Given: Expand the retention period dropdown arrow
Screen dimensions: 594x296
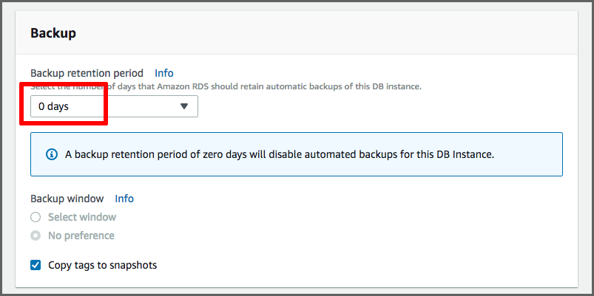Looking at the screenshot, I should coord(184,106).
